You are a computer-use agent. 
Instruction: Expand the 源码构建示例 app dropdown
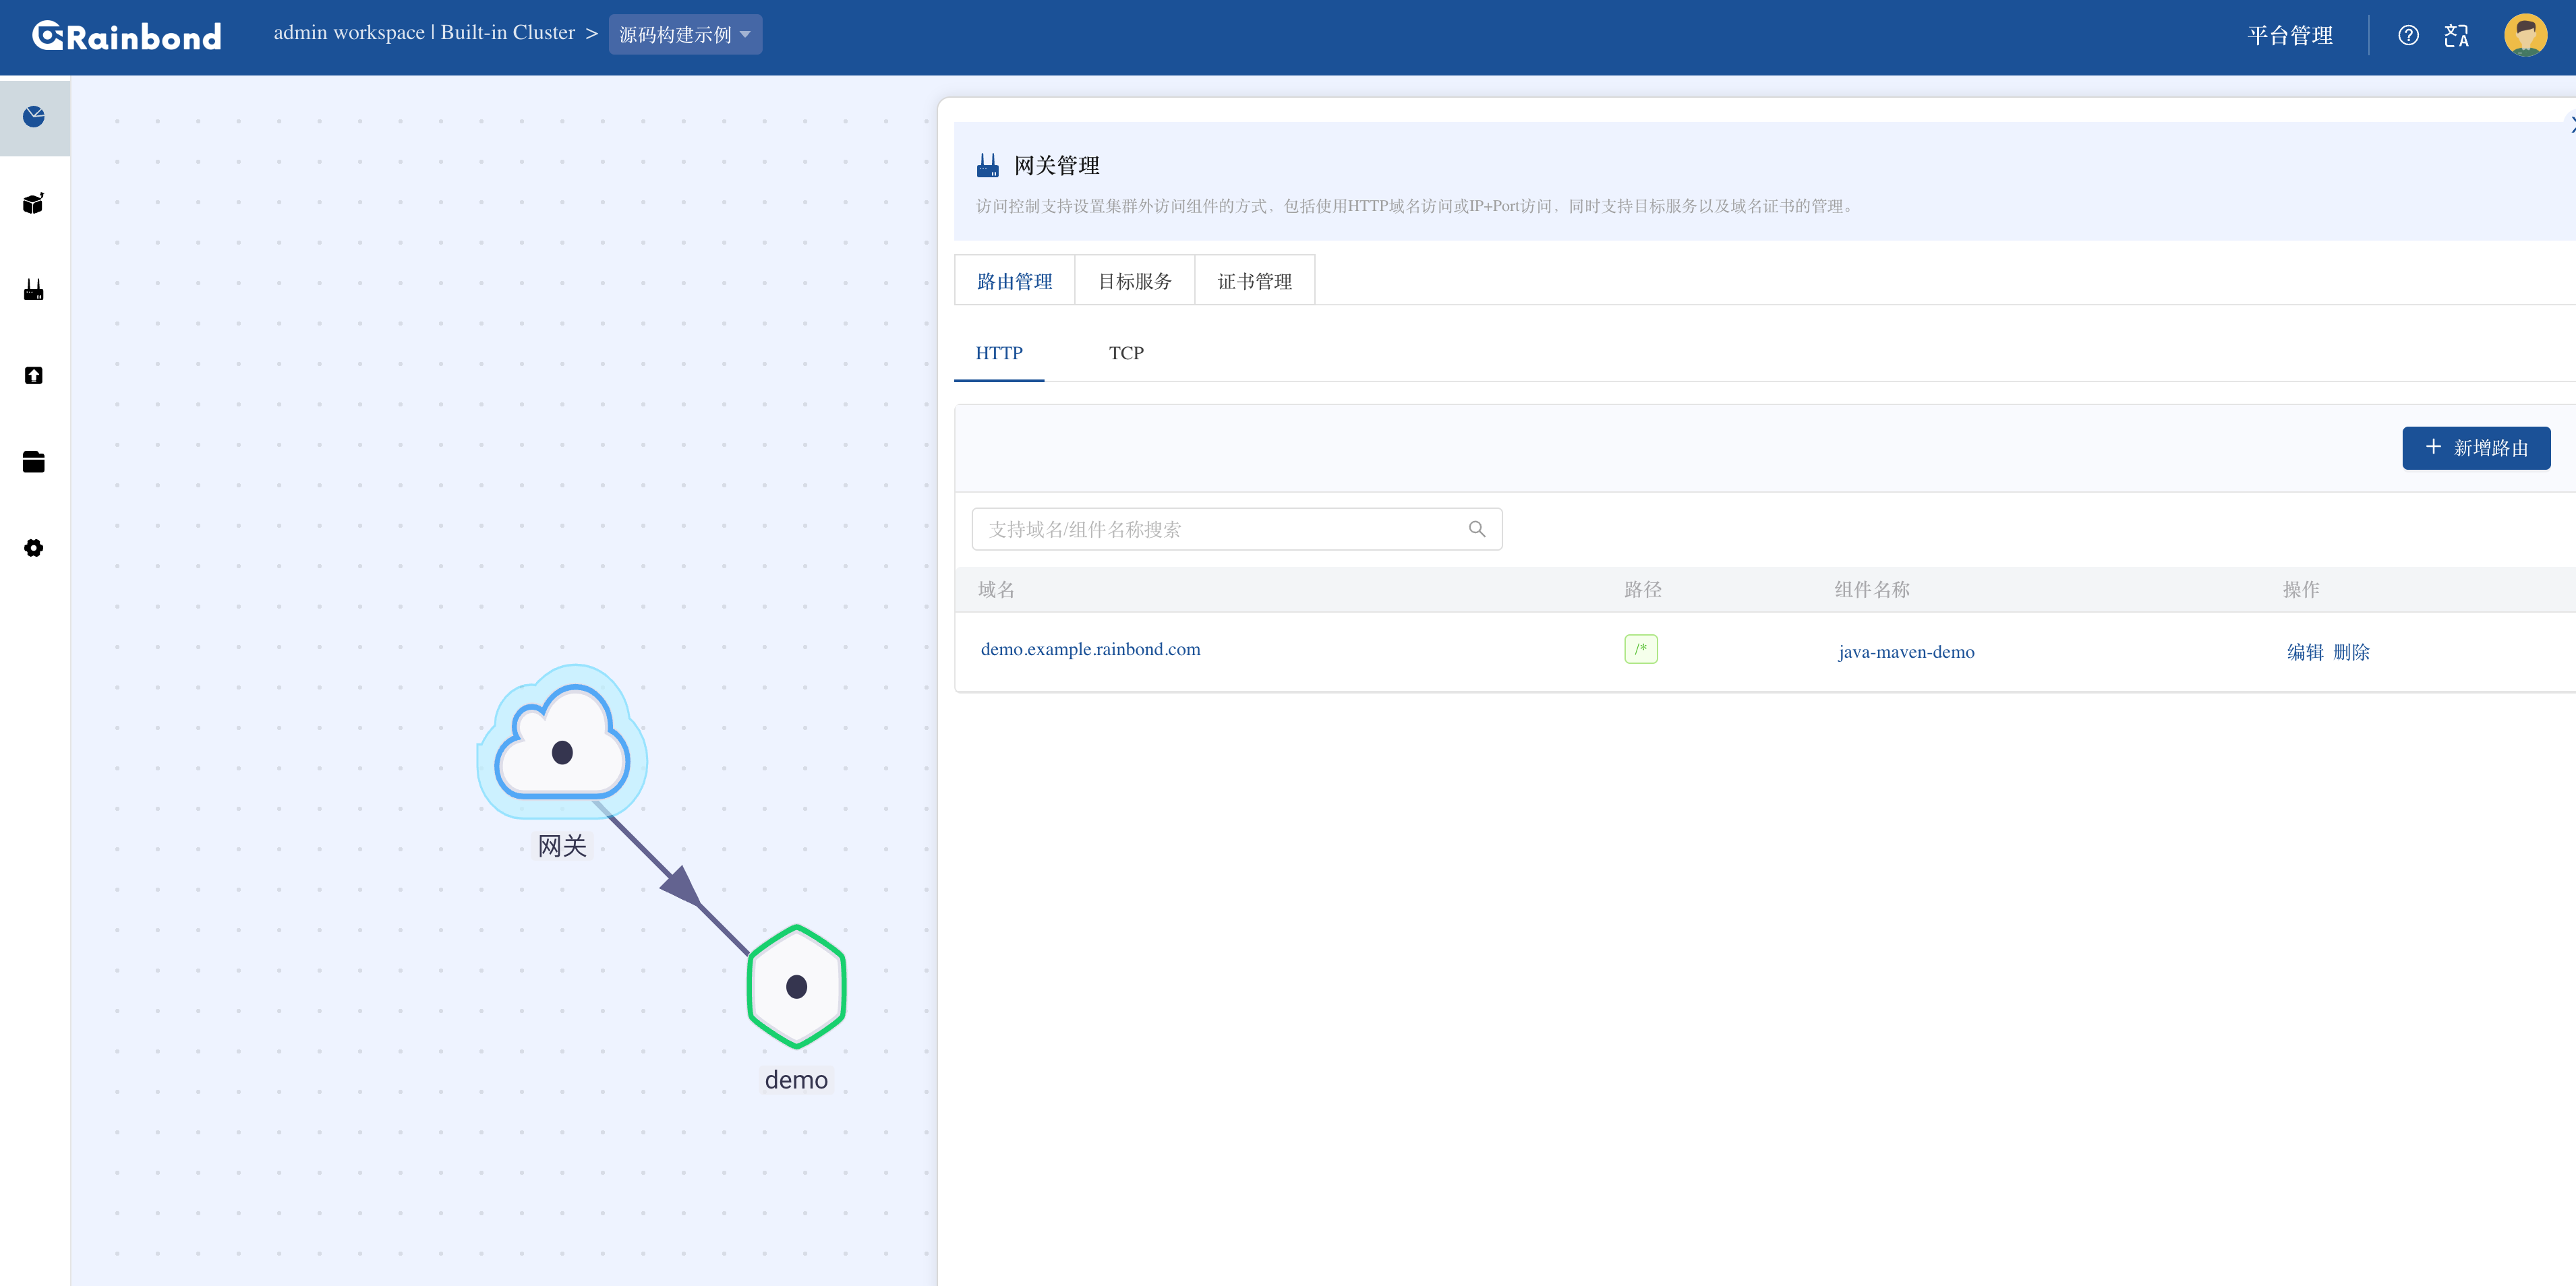point(685,35)
